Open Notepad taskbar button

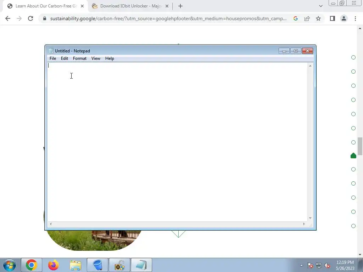141,265
